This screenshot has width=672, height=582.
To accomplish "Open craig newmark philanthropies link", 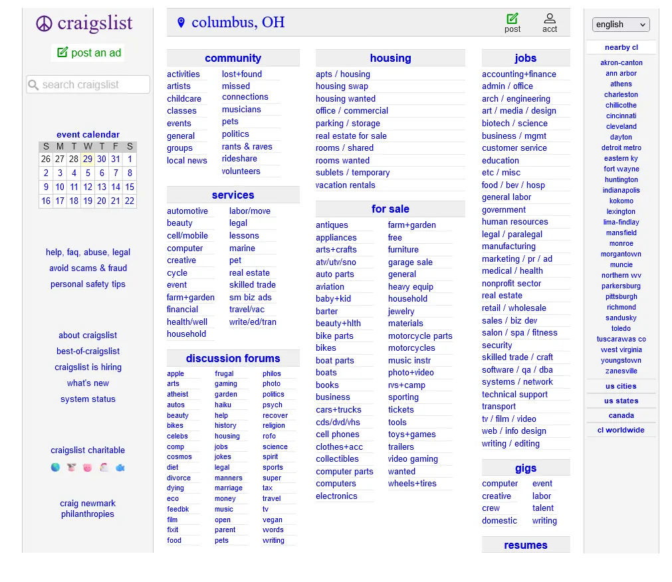I will pyautogui.click(x=88, y=508).
